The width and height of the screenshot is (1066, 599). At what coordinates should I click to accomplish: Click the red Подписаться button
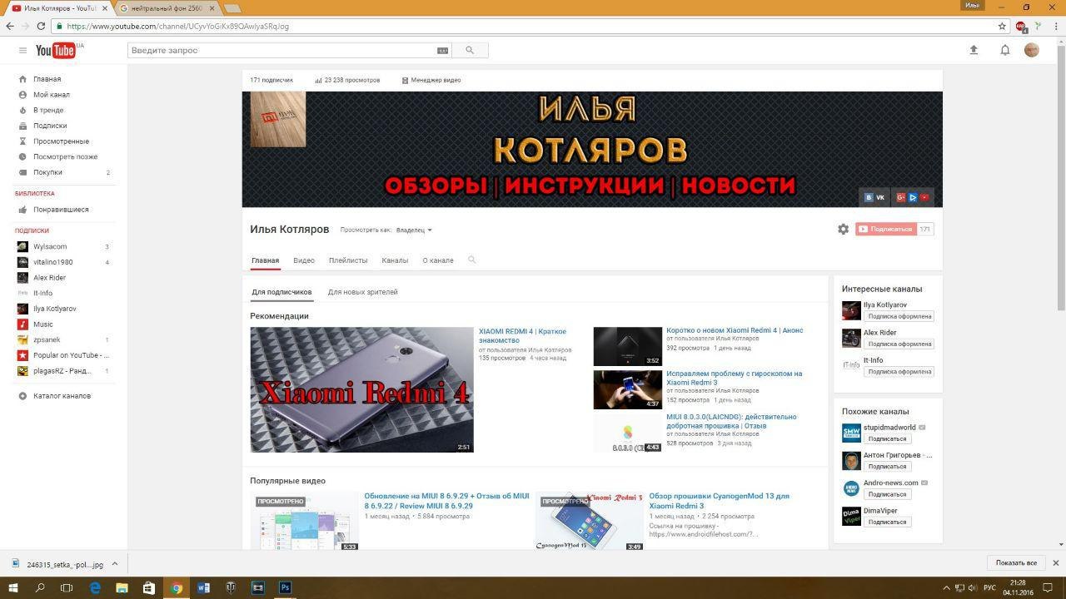[x=885, y=229]
